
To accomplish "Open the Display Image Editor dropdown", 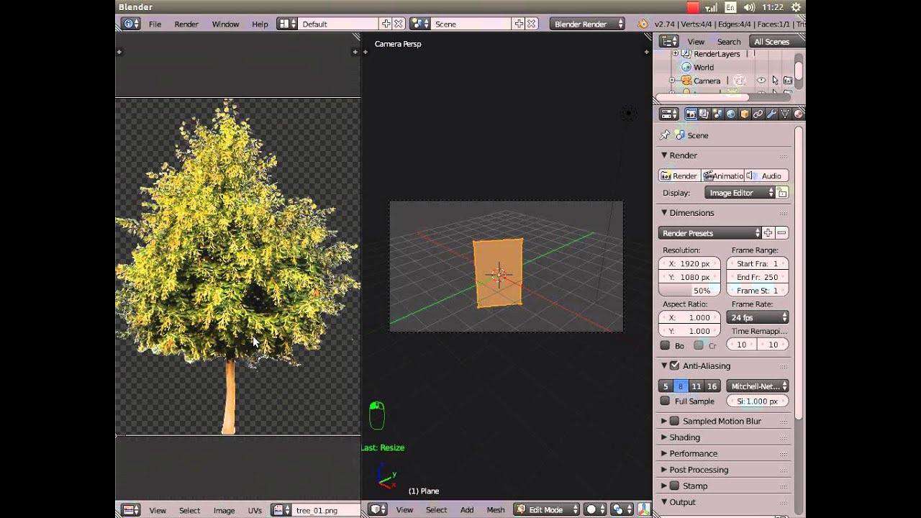I will (740, 193).
